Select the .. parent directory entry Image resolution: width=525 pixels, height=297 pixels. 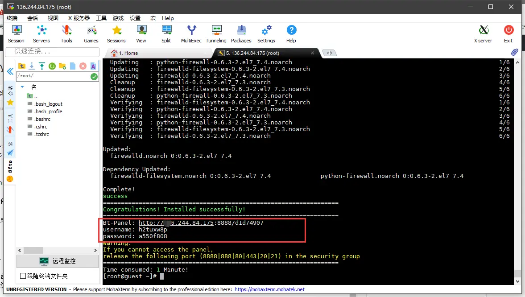pyautogui.click(x=32, y=96)
